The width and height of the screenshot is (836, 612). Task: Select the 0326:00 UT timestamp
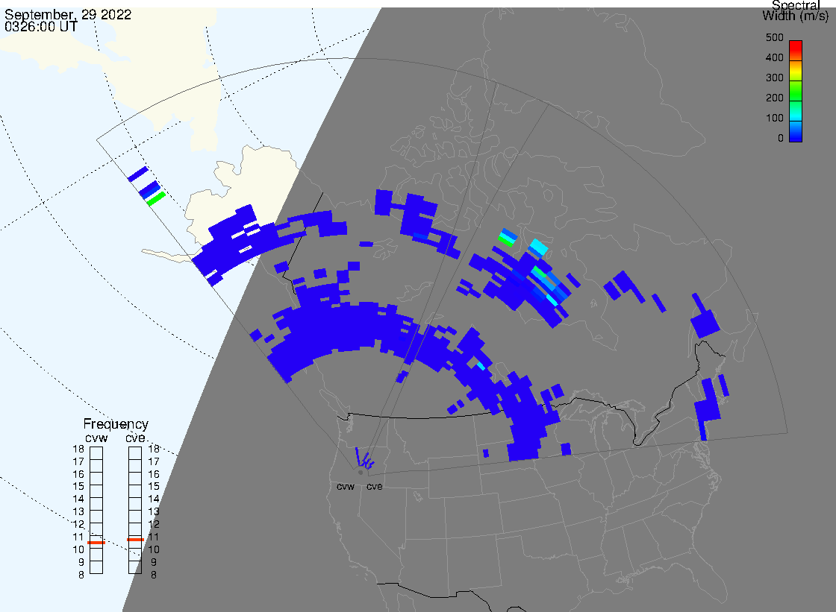click(x=41, y=26)
